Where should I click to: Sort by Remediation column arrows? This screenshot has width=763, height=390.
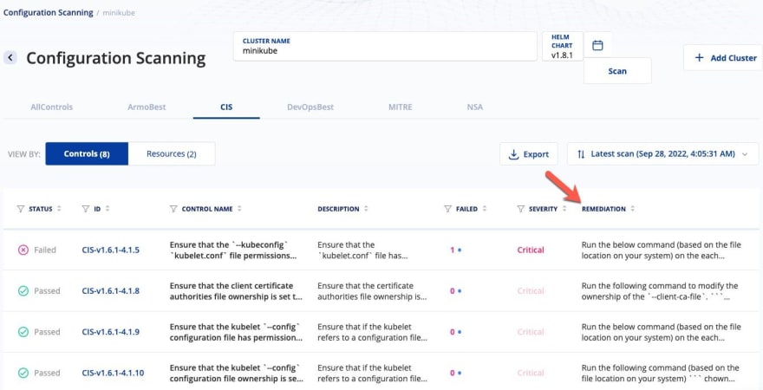(633, 209)
